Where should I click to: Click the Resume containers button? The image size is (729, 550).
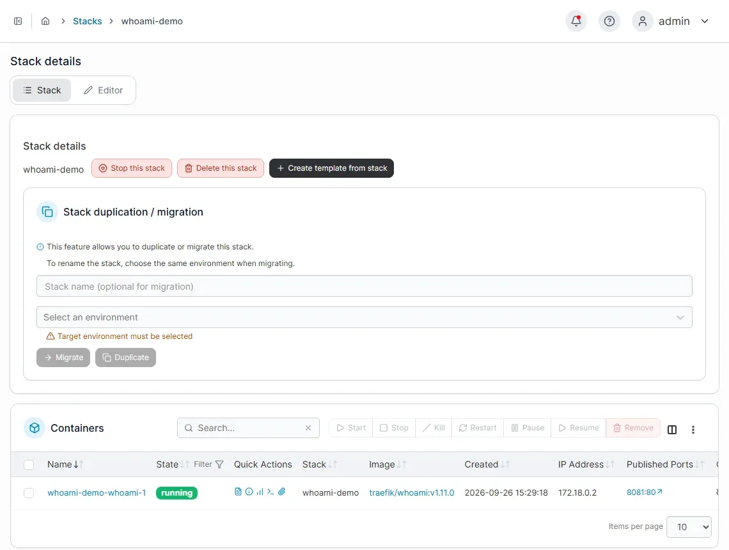[578, 428]
